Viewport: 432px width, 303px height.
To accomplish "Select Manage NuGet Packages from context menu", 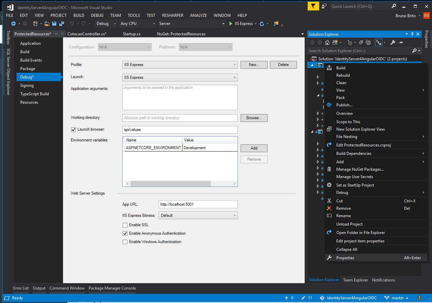I will (360, 169).
